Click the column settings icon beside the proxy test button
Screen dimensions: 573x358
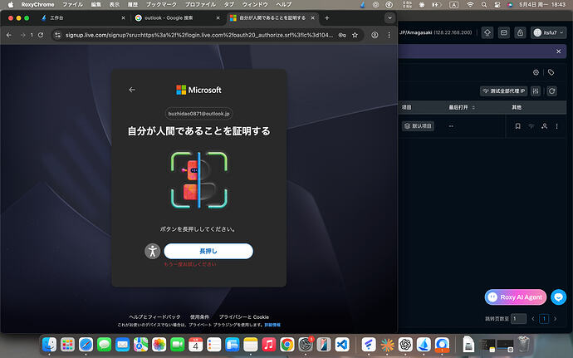coord(536,91)
